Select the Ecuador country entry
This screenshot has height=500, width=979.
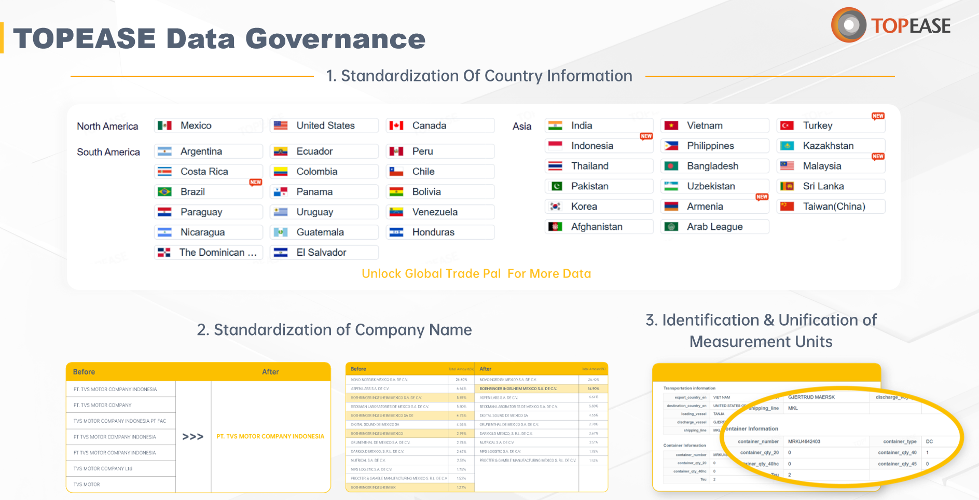pyautogui.click(x=324, y=151)
